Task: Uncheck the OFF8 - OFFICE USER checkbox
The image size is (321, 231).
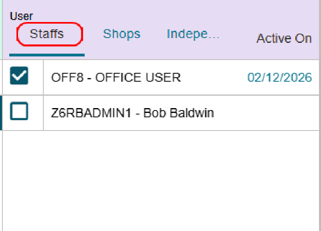Action: tap(19, 76)
